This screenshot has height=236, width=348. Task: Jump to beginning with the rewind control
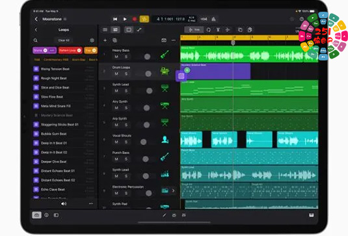point(115,20)
